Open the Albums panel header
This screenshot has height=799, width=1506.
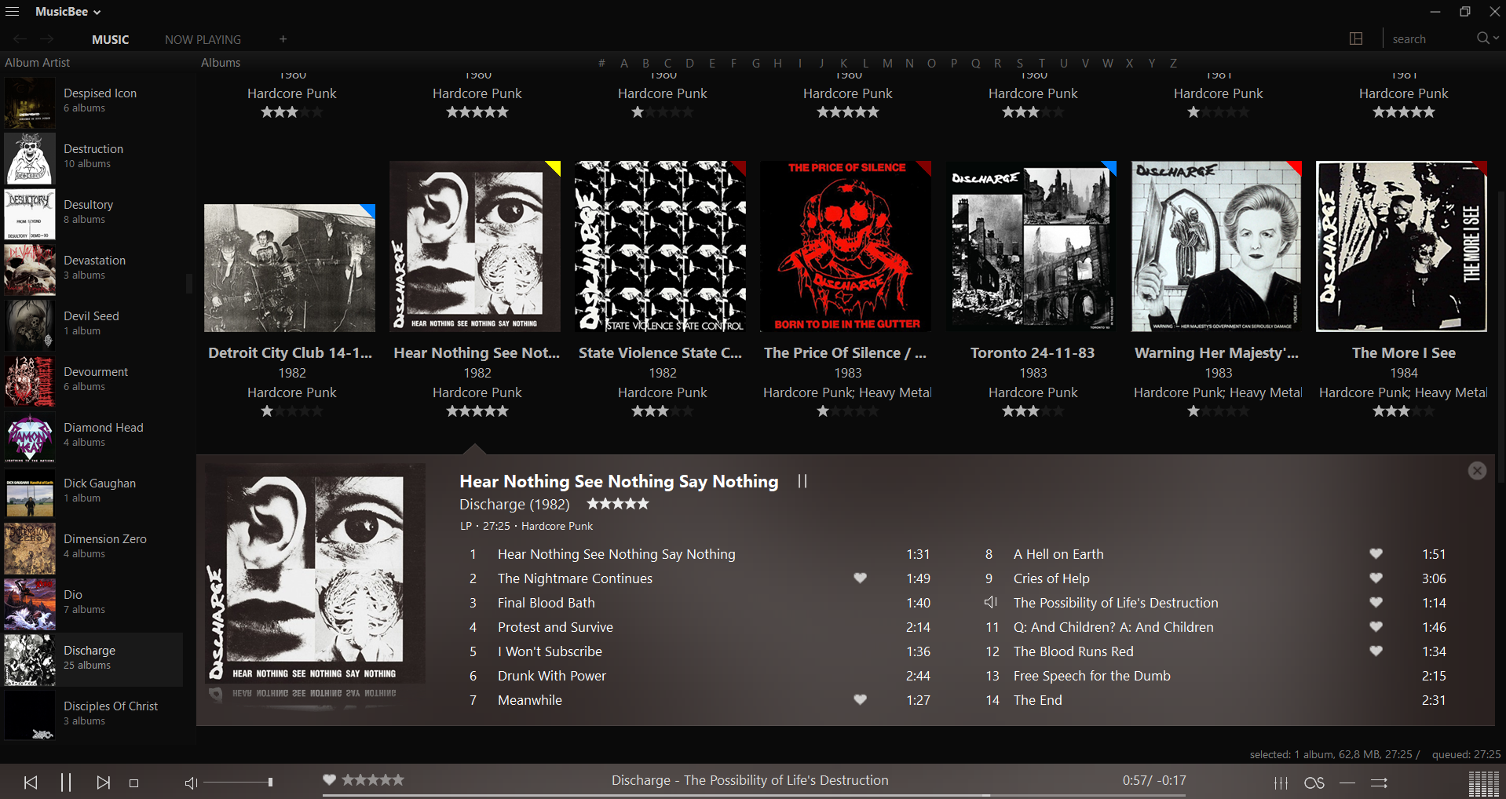tap(221, 63)
